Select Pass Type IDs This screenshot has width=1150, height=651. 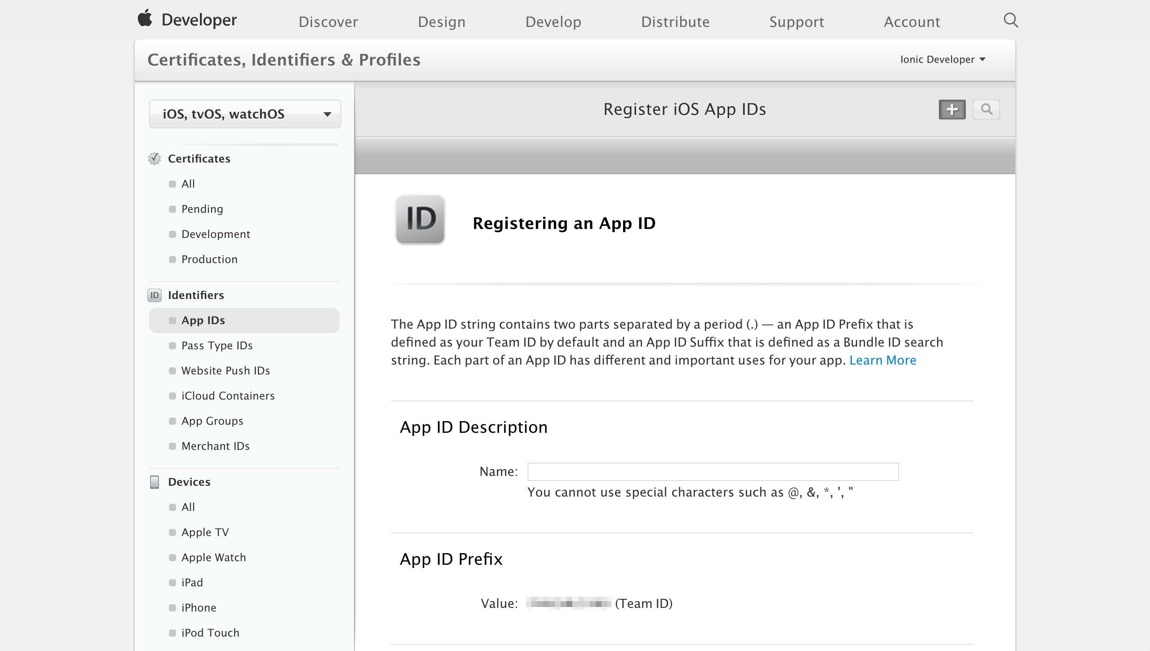[x=217, y=345]
